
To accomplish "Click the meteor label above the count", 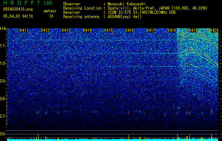I will tap(50, 11).
